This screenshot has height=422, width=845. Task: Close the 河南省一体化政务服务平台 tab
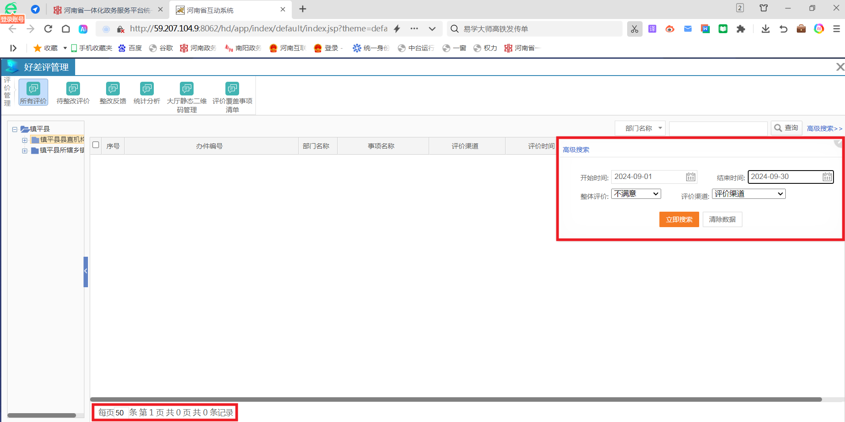tap(160, 9)
